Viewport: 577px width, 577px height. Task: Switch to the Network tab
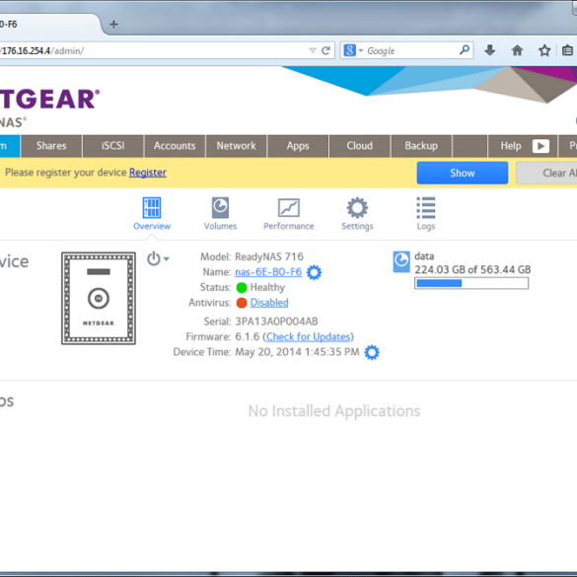pos(236,146)
